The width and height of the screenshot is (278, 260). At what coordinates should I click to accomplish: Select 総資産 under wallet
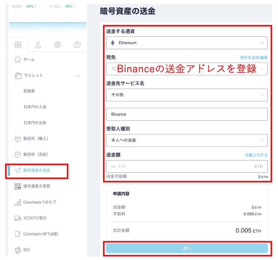click(x=29, y=91)
